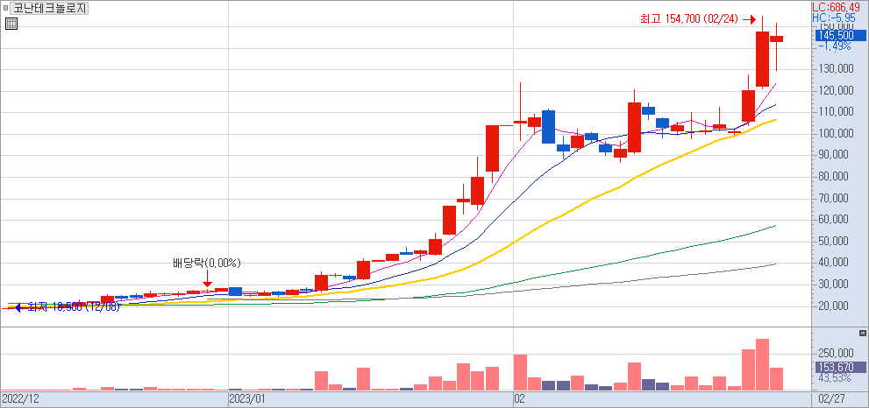The image size is (869, 408).
Task: Toggle the small gray square beside 코난테크놀로지
Action: tap(5, 8)
